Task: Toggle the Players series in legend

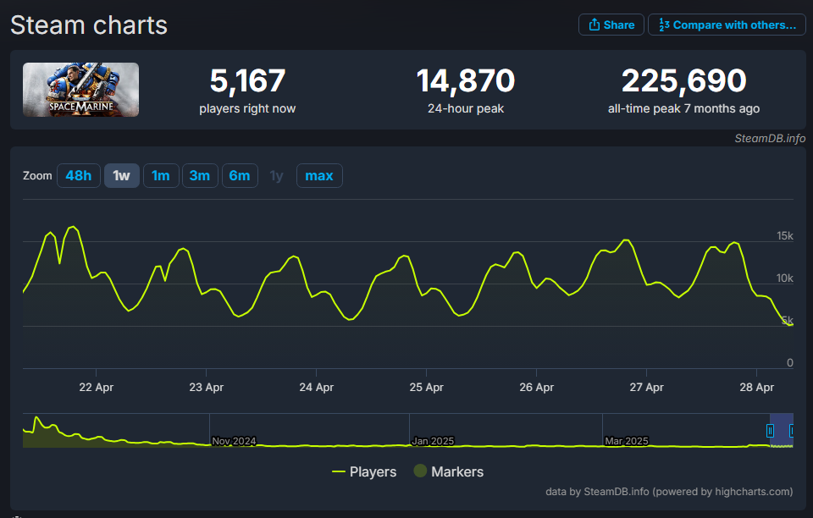Action: click(364, 471)
